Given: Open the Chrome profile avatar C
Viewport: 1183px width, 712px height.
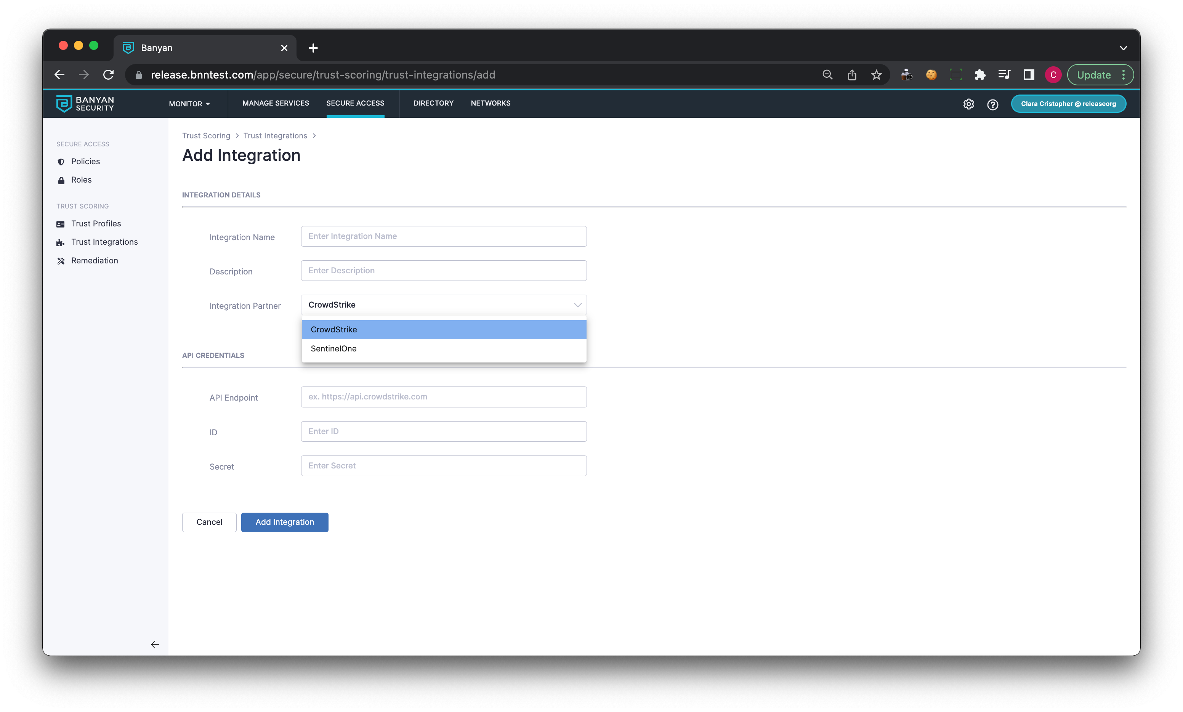Looking at the screenshot, I should tap(1053, 75).
